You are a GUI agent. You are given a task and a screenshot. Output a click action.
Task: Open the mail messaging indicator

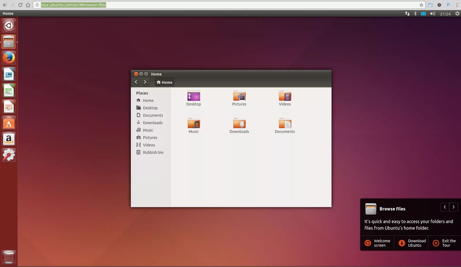(423, 14)
